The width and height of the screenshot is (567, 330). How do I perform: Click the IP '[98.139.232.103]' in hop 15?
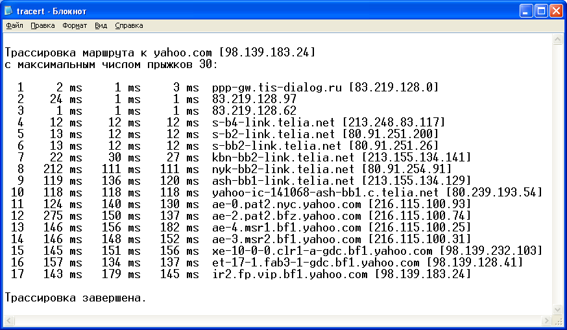click(490, 250)
